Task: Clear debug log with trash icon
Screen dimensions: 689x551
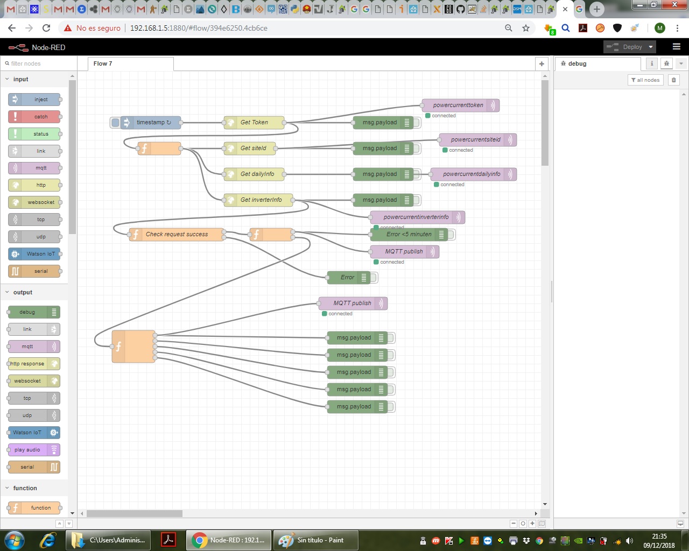Action: click(673, 80)
